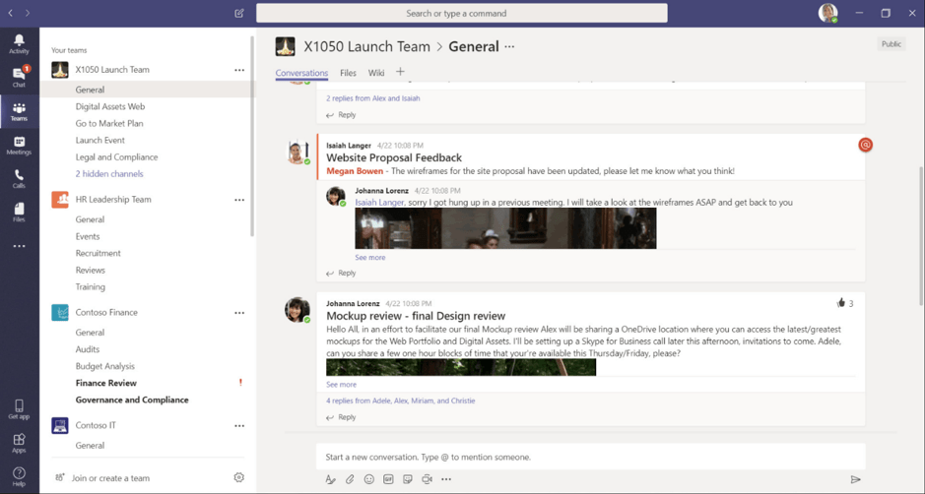
Task: Switch to the Files tab
Action: 348,73
